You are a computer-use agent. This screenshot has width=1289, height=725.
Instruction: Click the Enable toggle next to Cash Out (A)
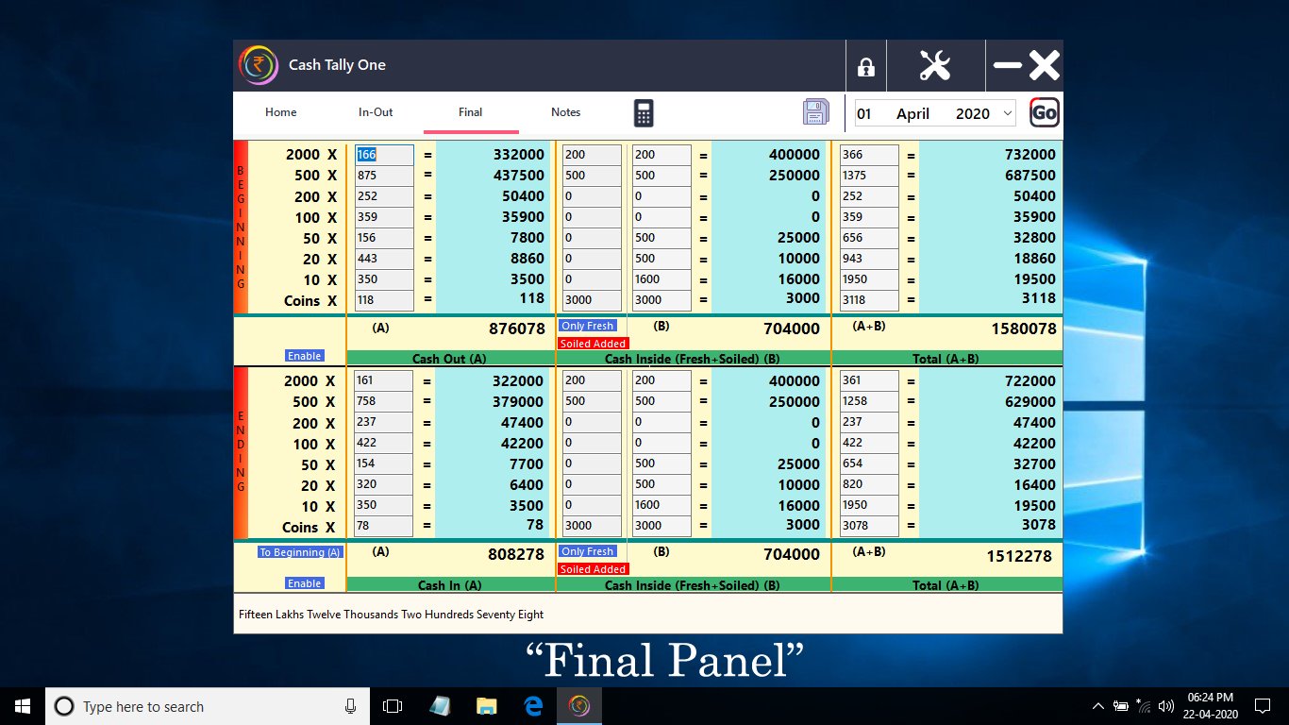pos(303,354)
